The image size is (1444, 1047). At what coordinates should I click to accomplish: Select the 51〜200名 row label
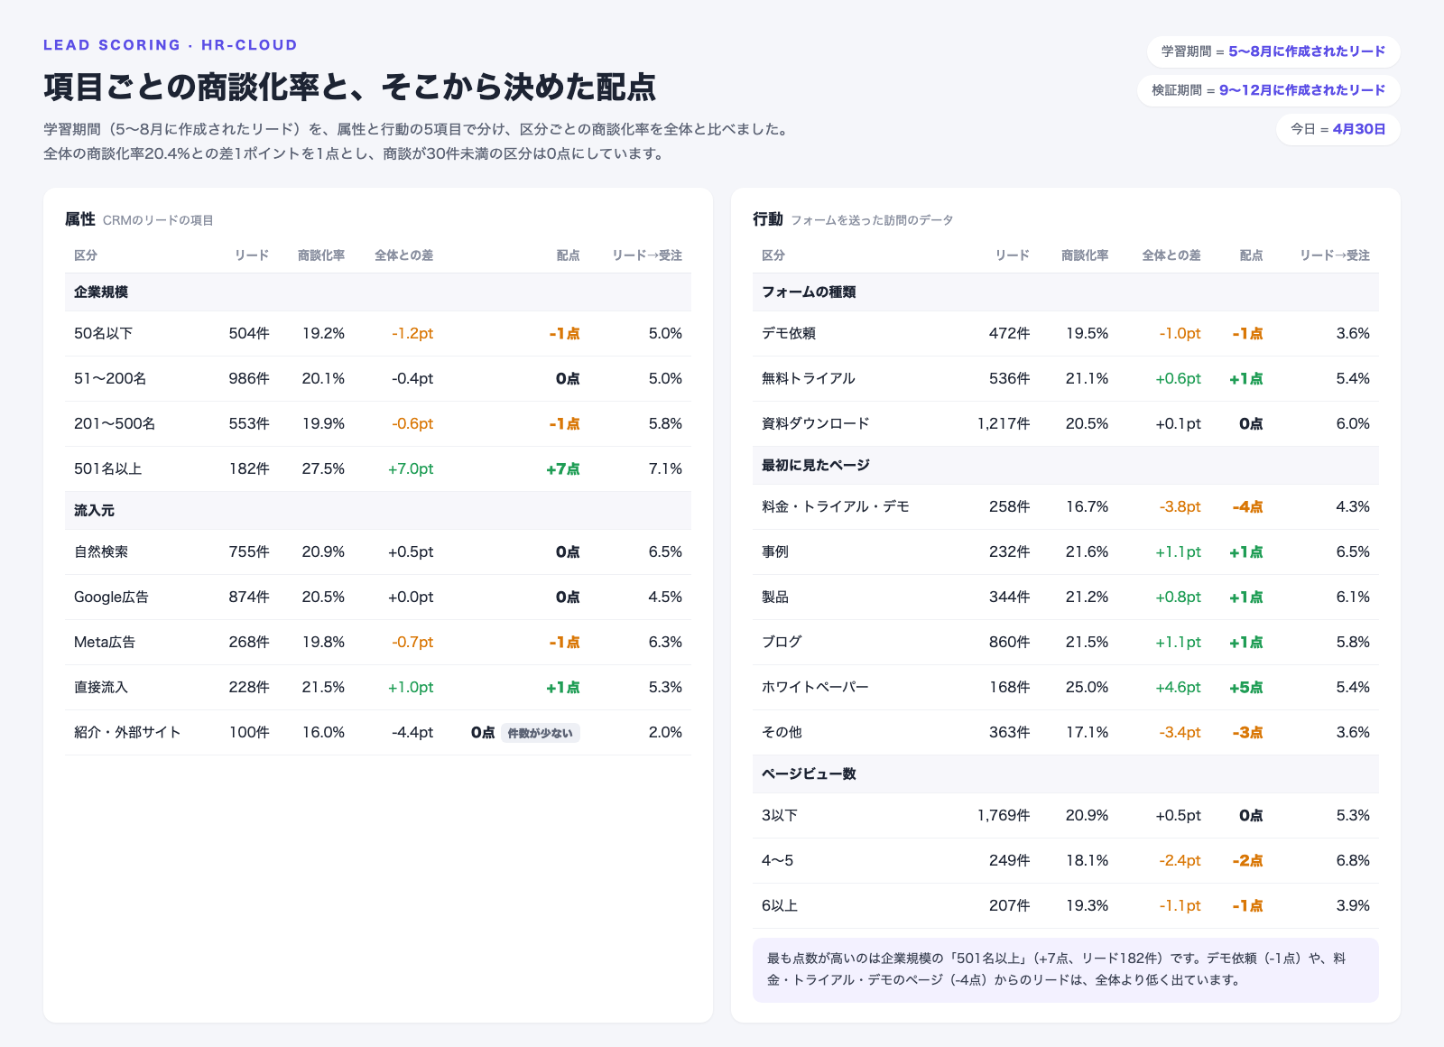[x=110, y=378]
